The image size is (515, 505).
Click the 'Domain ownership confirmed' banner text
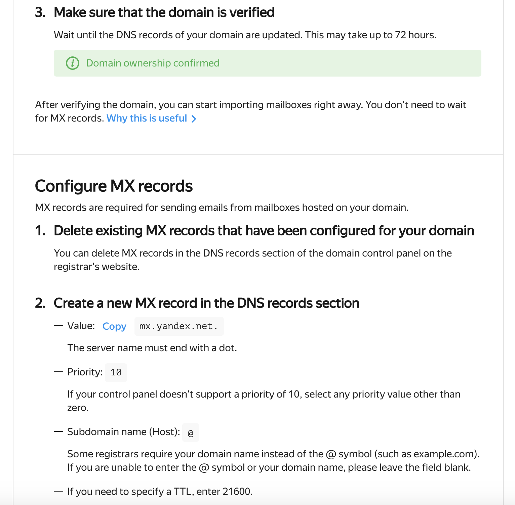point(153,63)
